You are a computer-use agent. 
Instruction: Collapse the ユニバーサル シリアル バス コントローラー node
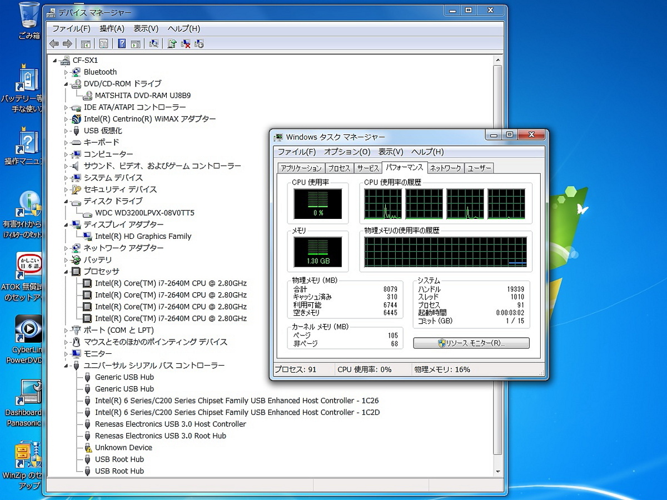pyautogui.click(x=66, y=366)
